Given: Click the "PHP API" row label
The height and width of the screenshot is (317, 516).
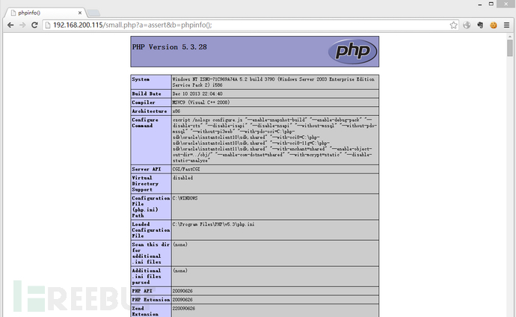Looking at the screenshot, I should (x=142, y=291).
